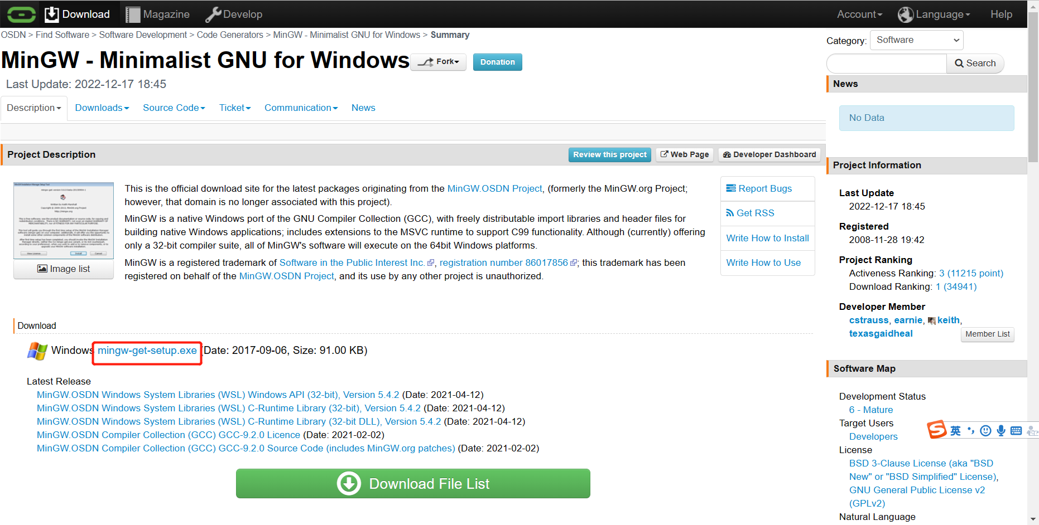The width and height of the screenshot is (1039, 525).
Task: Open the Develop section
Action: coord(234,14)
